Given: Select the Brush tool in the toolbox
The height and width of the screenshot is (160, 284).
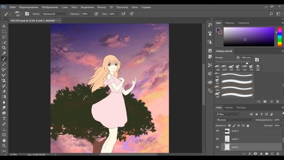Looking at the screenshot, I should (4, 59).
